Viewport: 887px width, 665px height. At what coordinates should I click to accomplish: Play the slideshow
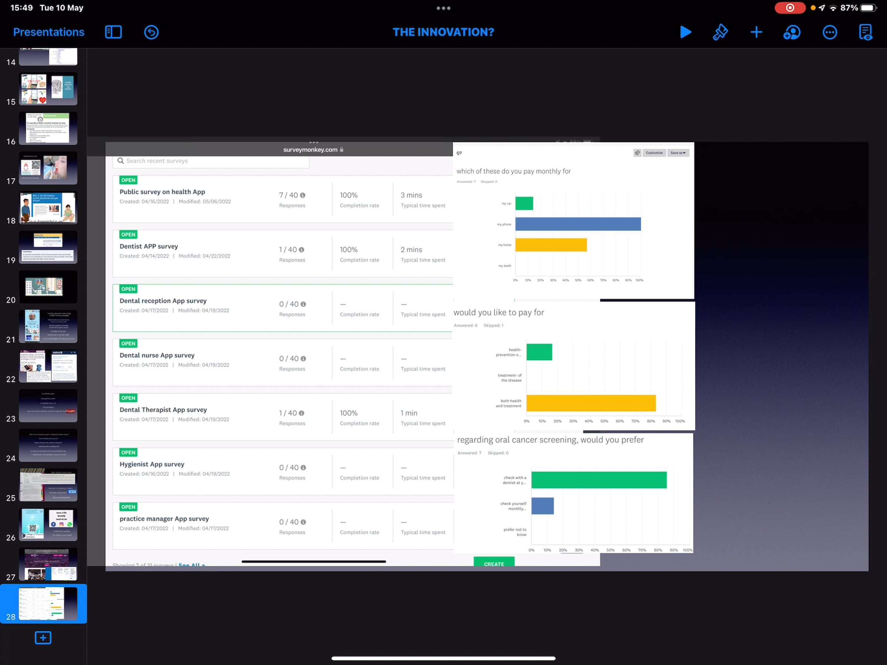click(x=686, y=32)
